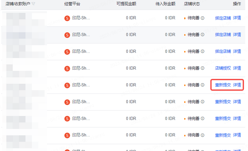
Task: View 详情 for the first row
Action: coord(237,18)
